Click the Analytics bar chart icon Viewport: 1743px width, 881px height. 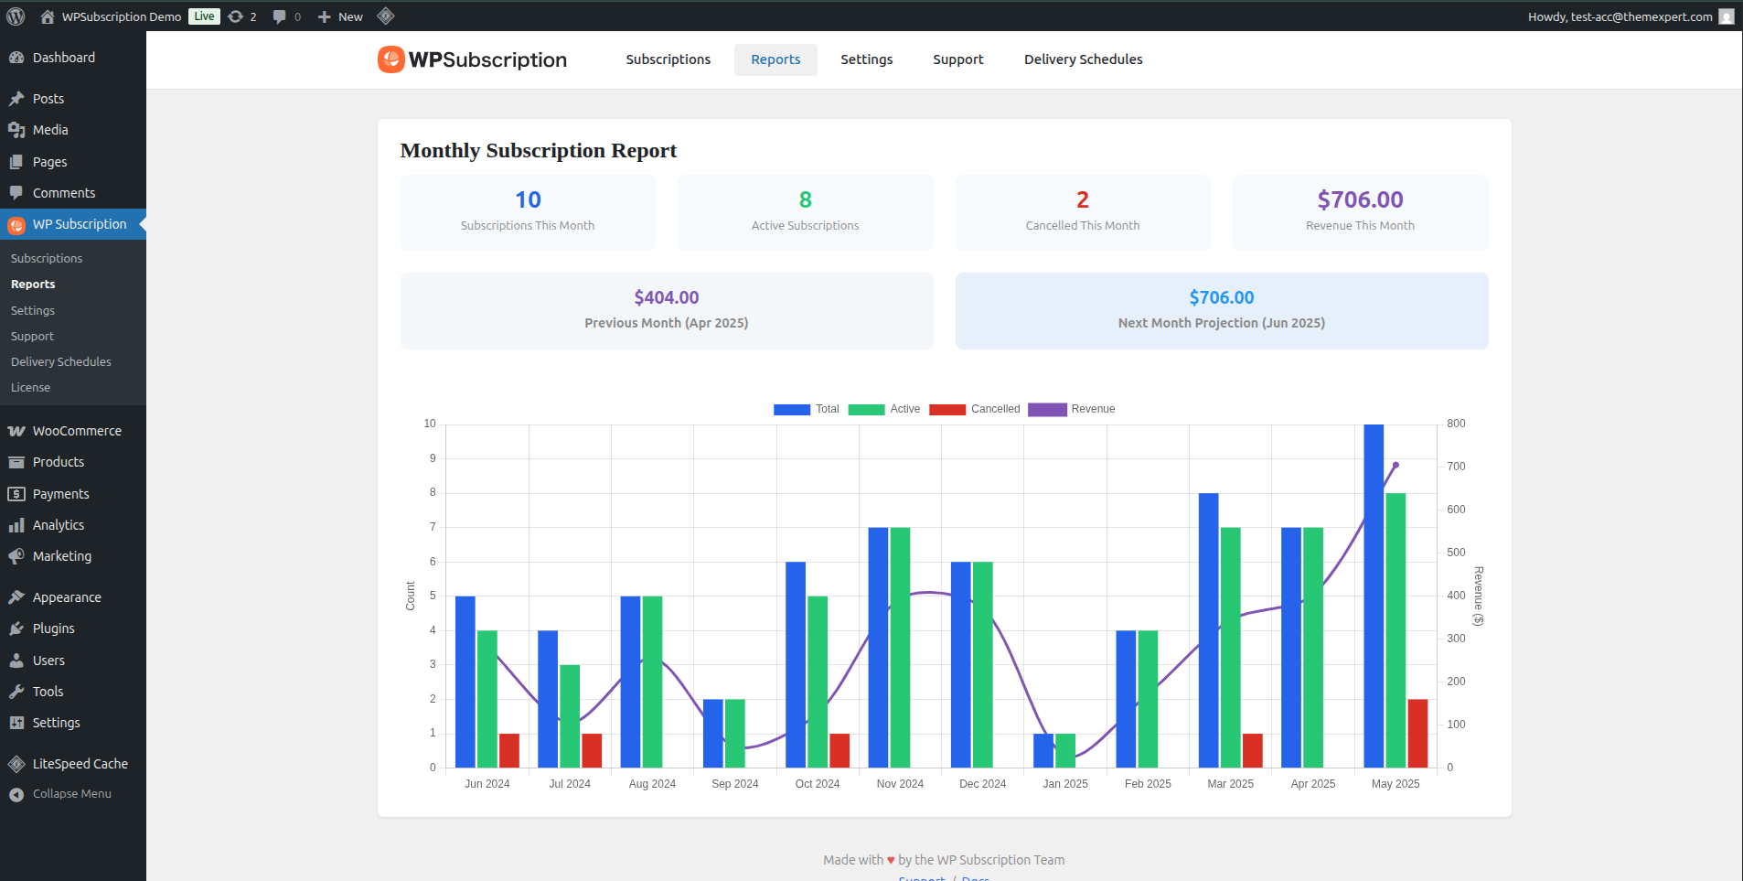tap(16, 525)
